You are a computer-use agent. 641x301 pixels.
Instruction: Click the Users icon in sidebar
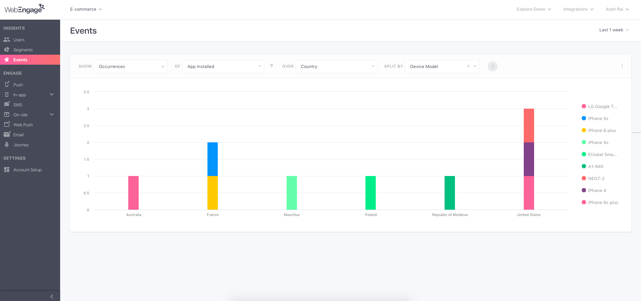7,39
